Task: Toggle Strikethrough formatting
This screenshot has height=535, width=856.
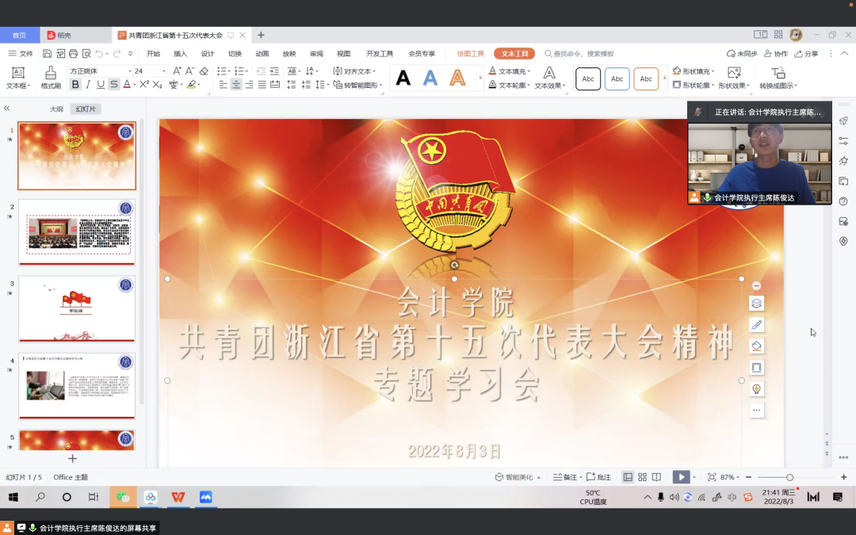Action: click(x=113, y=84)
